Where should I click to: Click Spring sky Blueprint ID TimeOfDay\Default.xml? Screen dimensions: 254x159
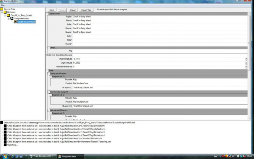tap(160, 88)
